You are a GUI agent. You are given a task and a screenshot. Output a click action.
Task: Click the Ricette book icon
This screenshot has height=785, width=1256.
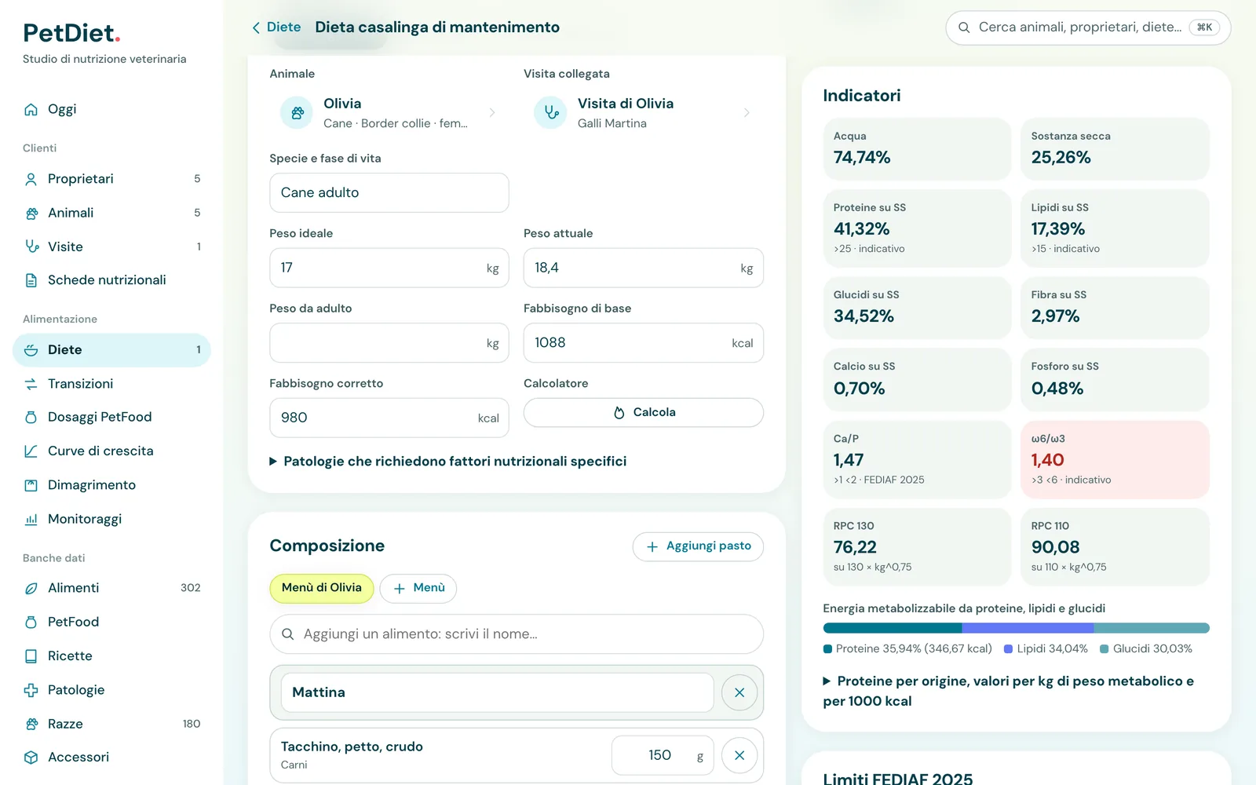pos(31,656)
